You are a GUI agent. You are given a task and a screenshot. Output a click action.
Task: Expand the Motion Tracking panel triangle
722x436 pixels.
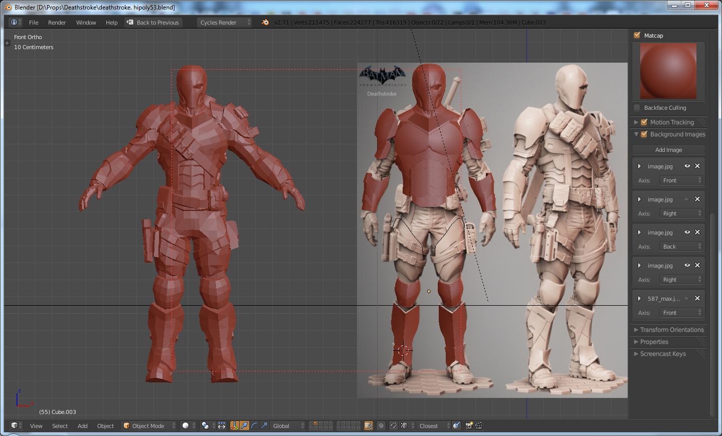636,122
